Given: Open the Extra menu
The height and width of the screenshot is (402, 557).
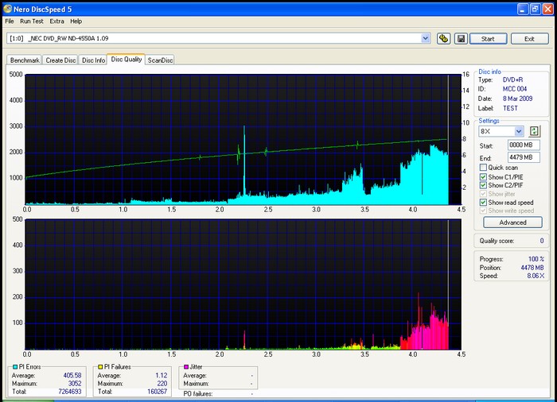Looking at the screenshot, I should [56, 21].
